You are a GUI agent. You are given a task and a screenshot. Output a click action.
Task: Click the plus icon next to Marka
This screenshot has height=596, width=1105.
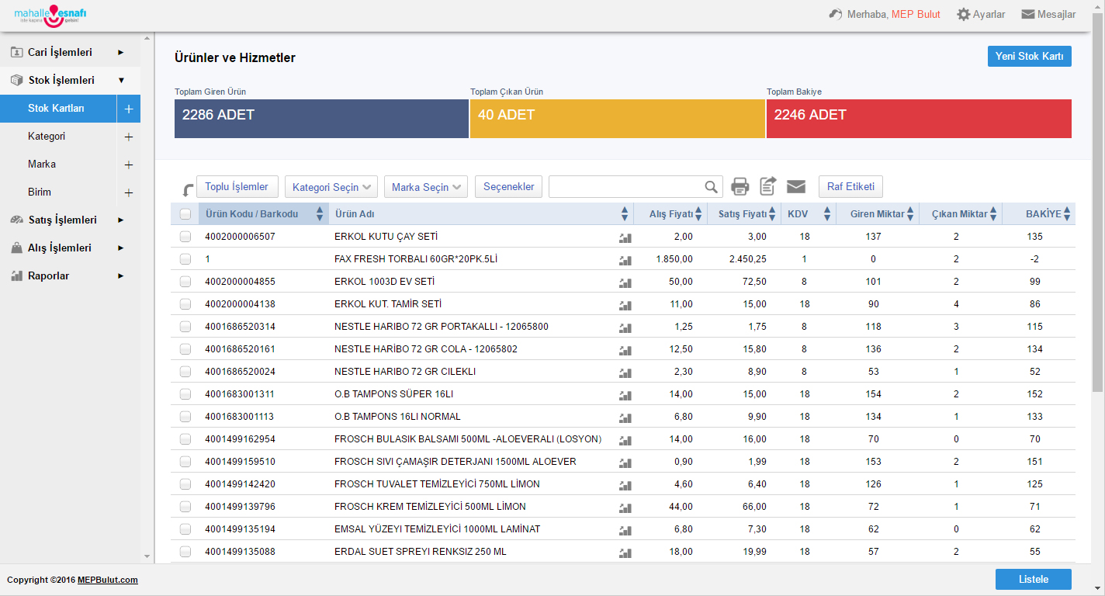coord(129,165)
